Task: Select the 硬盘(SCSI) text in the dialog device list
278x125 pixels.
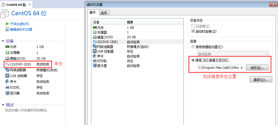Action: pyautogui.click(x=105, y=37)
